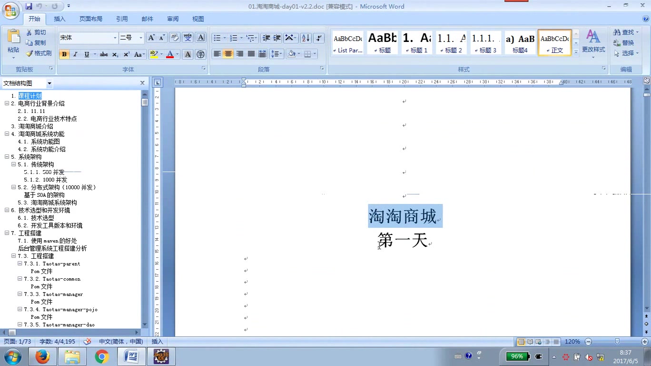The image size is (651, 366).
Task: Apply character border icon
Action: (x=201, y=38)
